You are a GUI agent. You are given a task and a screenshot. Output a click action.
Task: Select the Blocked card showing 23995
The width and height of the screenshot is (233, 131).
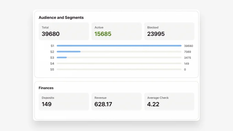[169, 31]
